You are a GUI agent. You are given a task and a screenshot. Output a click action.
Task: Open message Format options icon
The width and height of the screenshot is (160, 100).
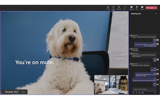(x=133, y=93)
